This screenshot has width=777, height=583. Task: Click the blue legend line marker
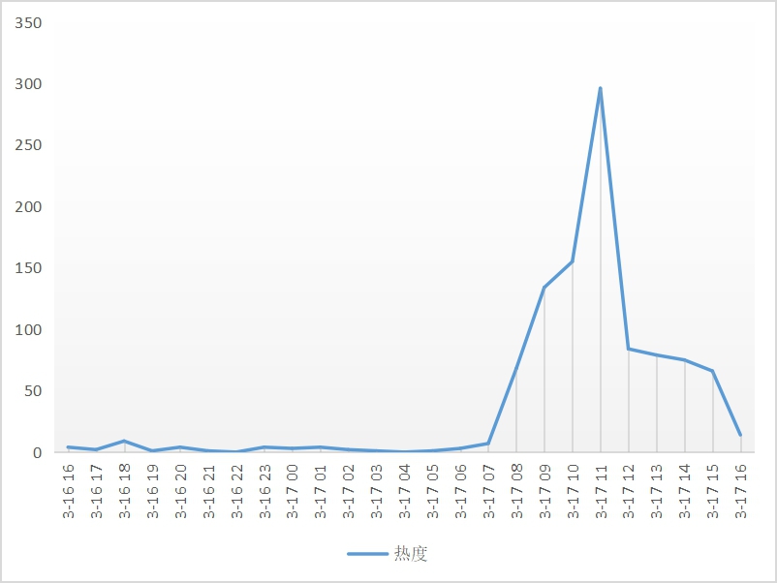tap(367, 554)
